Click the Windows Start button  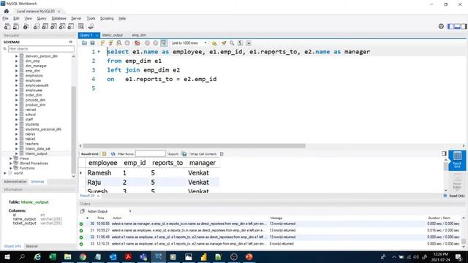7,256
